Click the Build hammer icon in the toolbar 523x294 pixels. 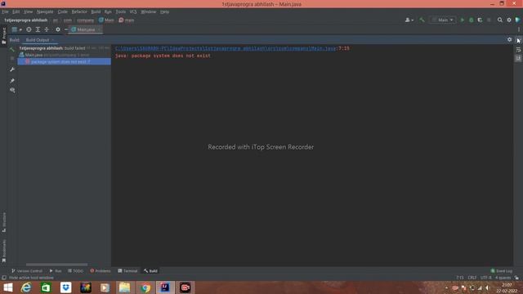[x=422, y=20]
